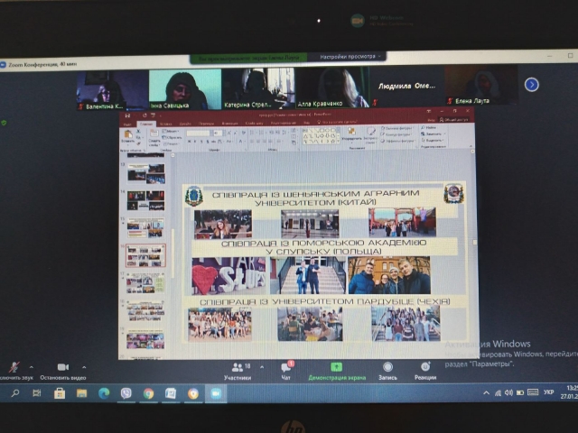Open File Explorer from taskbar
The width and height of the screenshot is (578, 433).
[81, 393]
